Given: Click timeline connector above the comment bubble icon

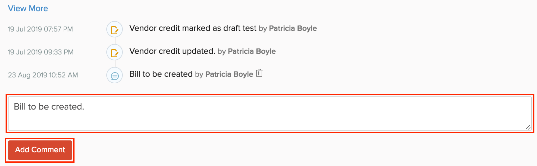Looking at the screenshot, I should tap(115, 64).
